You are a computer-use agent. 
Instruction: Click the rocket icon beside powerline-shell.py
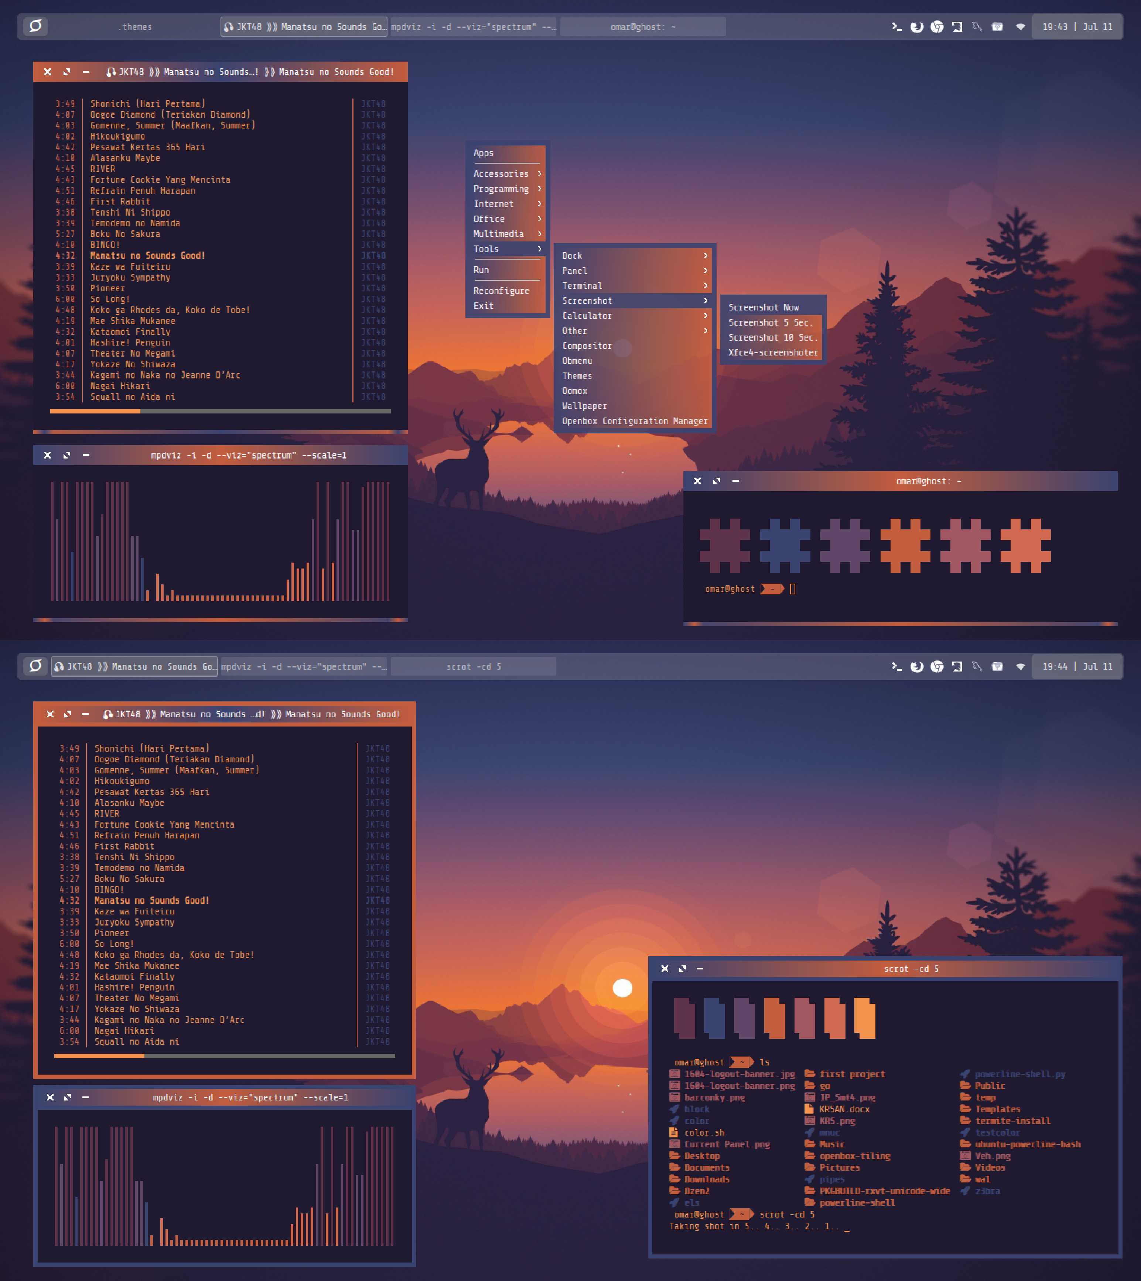966,1074
